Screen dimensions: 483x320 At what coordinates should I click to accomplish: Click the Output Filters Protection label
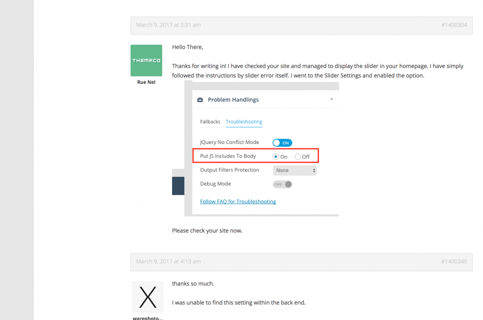point(230,170)
